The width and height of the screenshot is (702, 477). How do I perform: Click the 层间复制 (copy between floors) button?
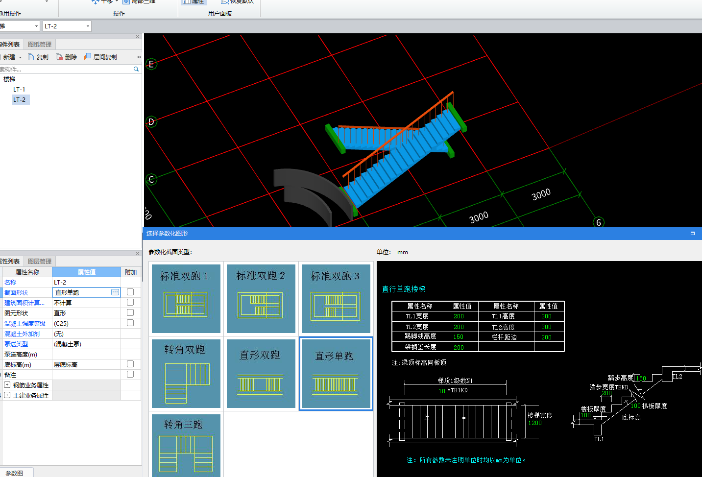100,57
